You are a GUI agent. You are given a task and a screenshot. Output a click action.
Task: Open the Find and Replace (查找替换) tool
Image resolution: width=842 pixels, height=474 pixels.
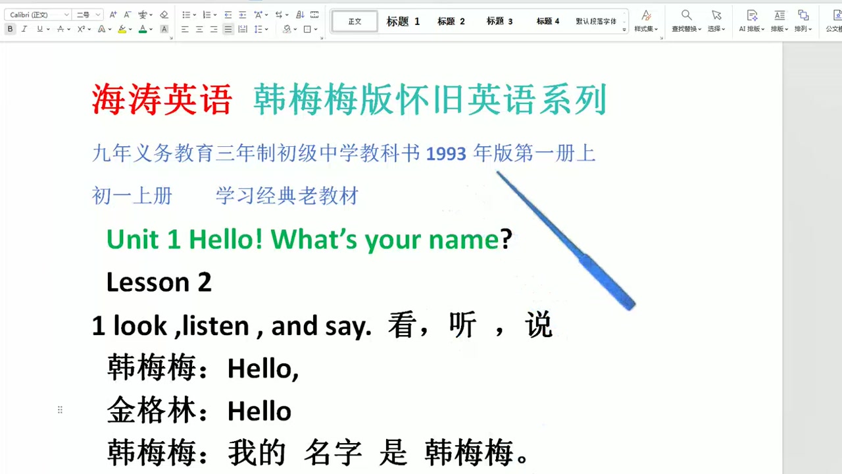[686, 21]
